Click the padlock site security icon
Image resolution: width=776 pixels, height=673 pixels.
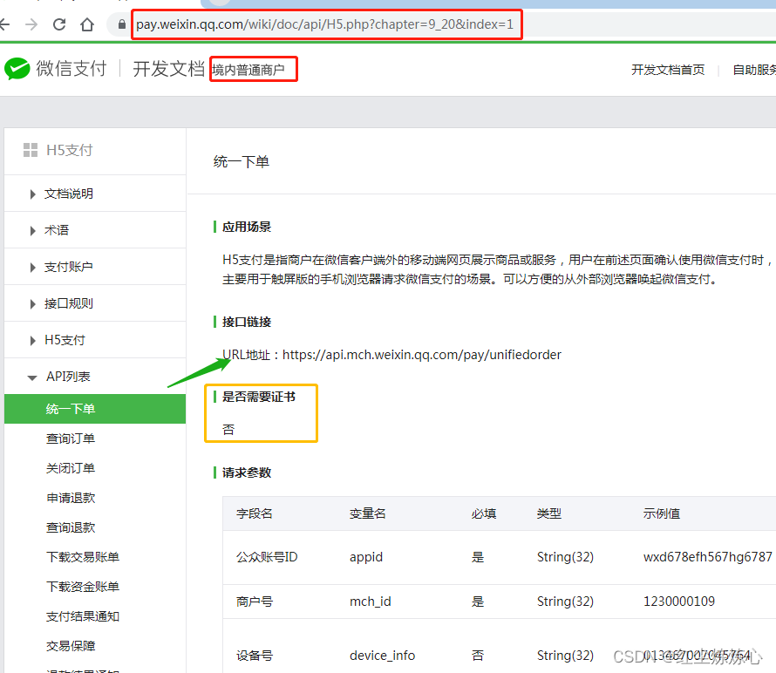pos(122,24)
